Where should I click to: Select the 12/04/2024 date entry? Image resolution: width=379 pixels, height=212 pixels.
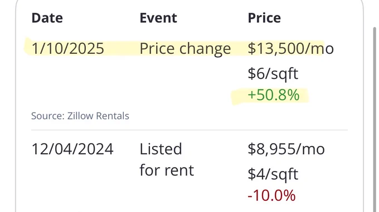point(72,149)
